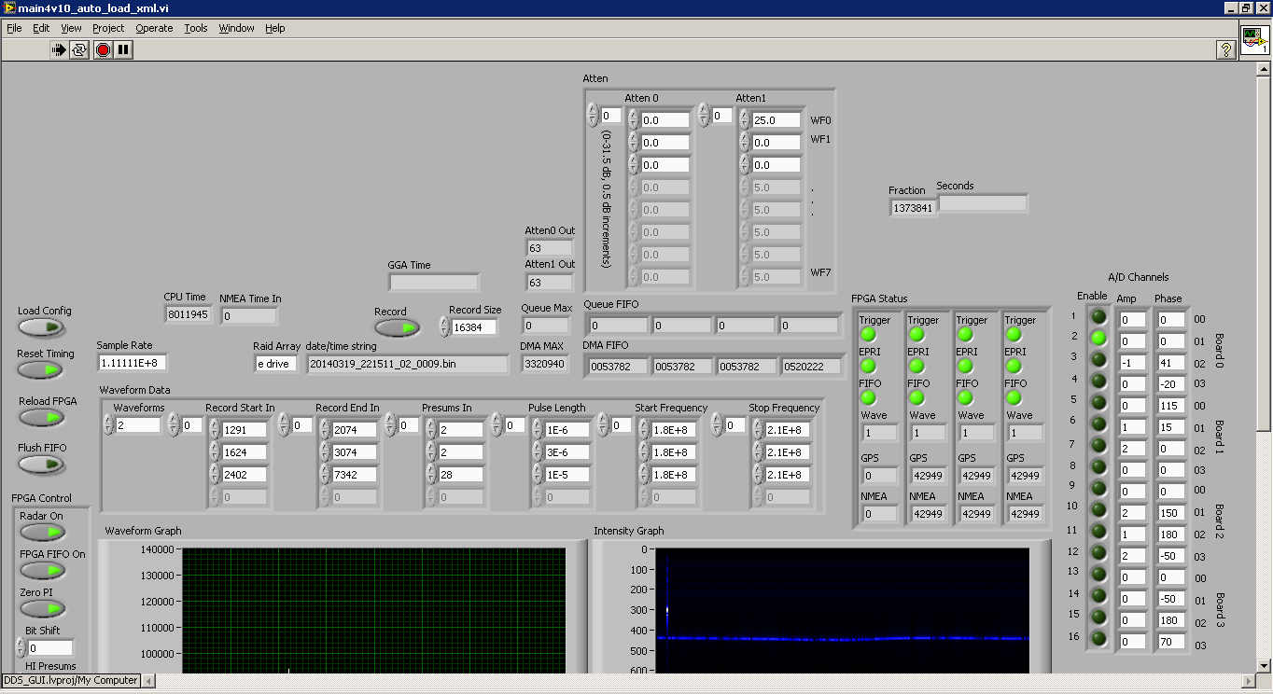The image size is (1273, 694).
Task: Click the Sample Rate input field
Action: click(132, 363)
